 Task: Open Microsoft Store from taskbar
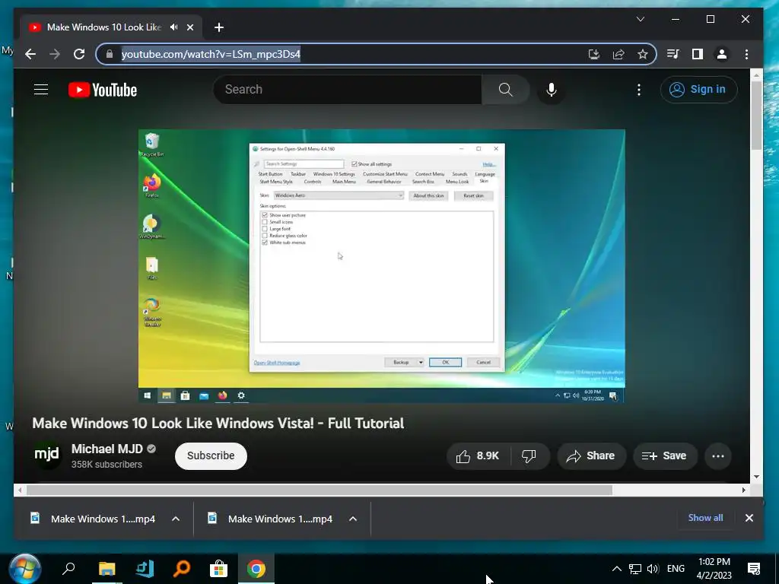[218, 569]
